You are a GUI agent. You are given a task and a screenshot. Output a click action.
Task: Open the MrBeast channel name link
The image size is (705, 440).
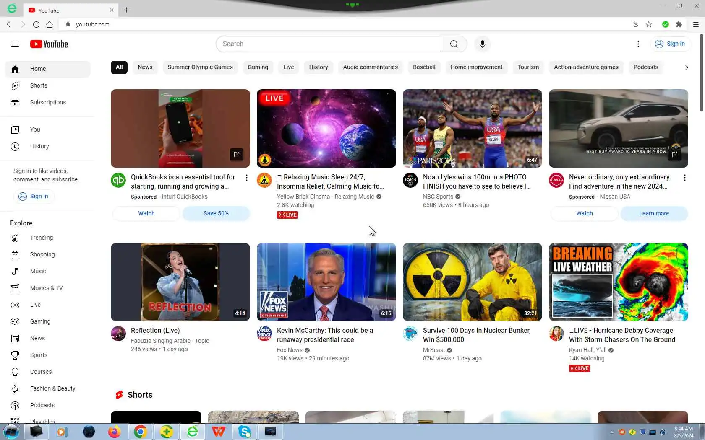434,350
